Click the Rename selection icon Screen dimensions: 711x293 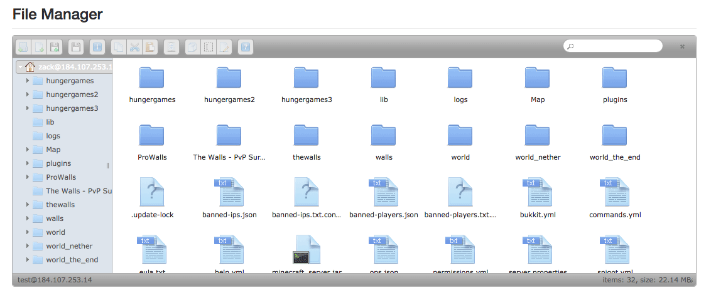[209, 47]
